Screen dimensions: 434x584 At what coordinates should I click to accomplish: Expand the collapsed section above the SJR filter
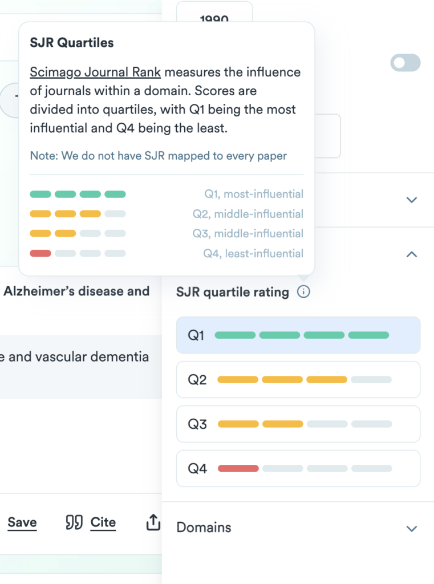pyautogui.click(x=411, y=200)
